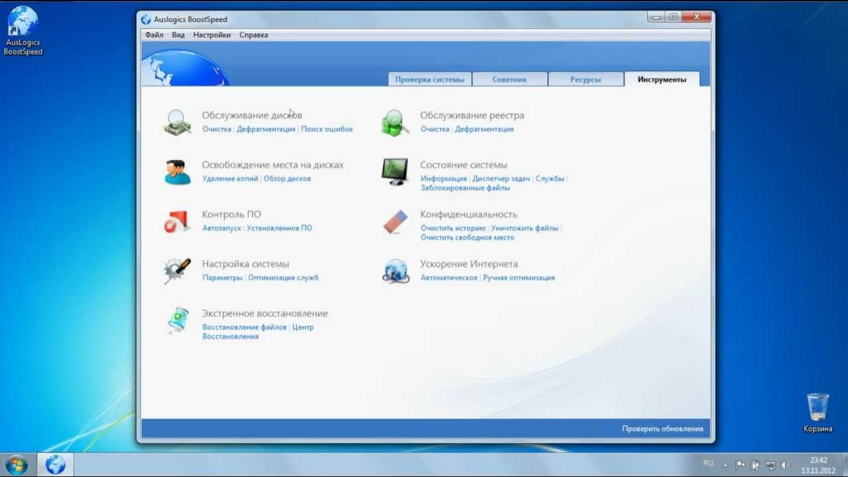Switch to the Советник tab
Screen dimensions: 848x477
[x=509, y=79]
